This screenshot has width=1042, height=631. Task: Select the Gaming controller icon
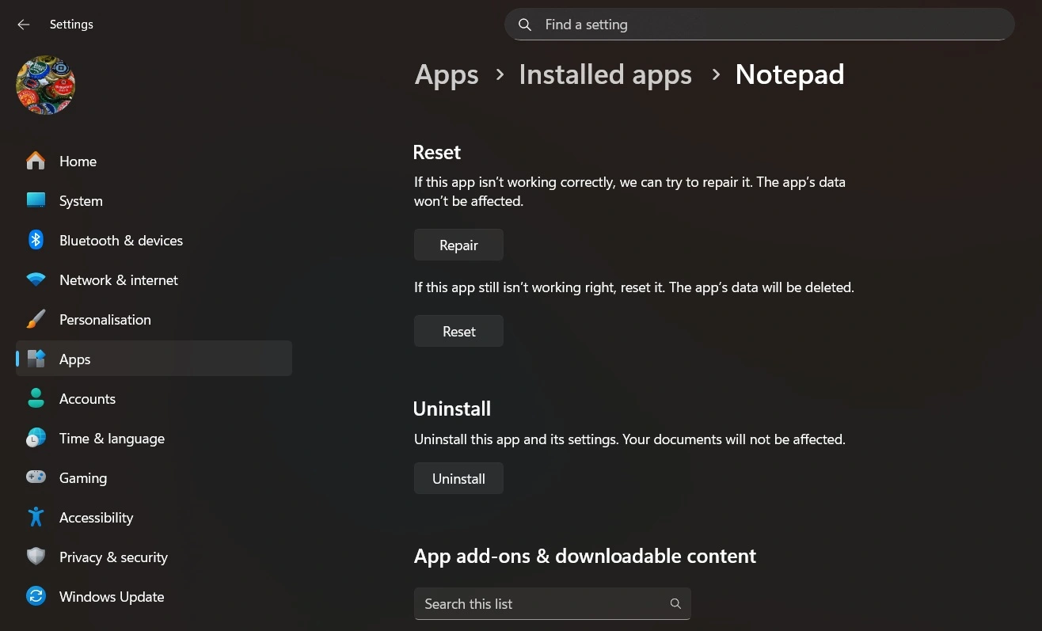pyautogui.click(x=36, y=477)
